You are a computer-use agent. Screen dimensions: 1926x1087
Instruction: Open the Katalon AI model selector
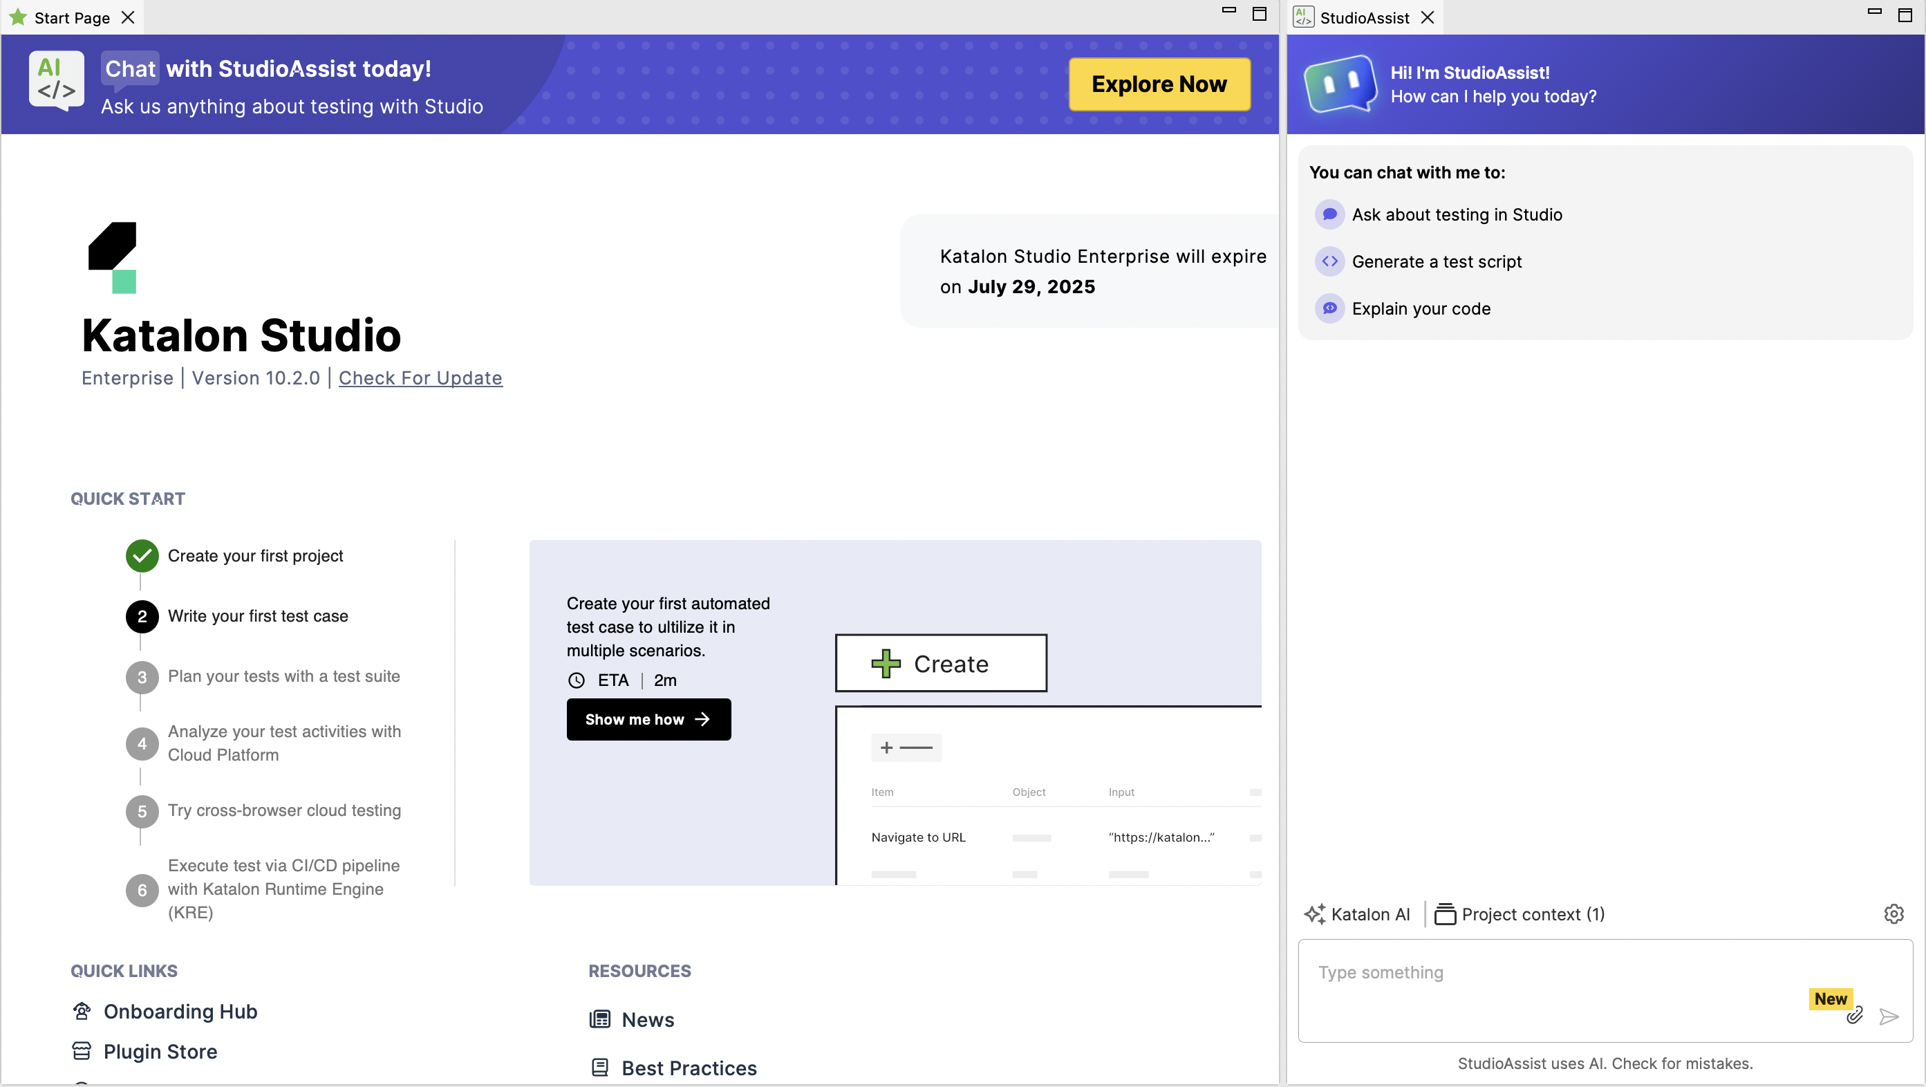(1356, 913)
